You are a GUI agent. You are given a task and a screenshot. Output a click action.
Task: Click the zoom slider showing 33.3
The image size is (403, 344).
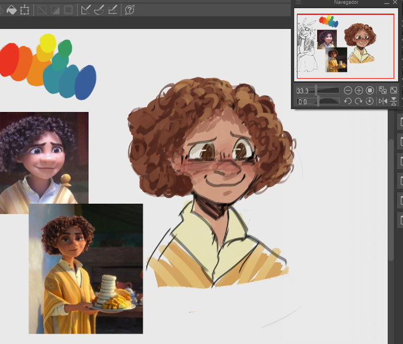(x=318, y=91)
